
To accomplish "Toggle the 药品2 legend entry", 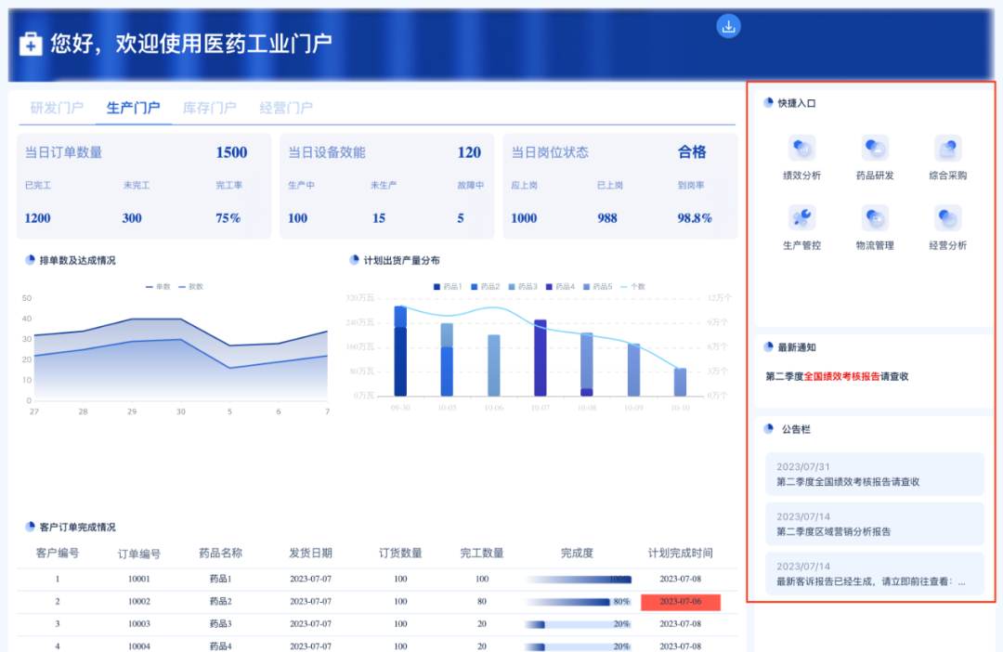I will click(x=486, y=287).
